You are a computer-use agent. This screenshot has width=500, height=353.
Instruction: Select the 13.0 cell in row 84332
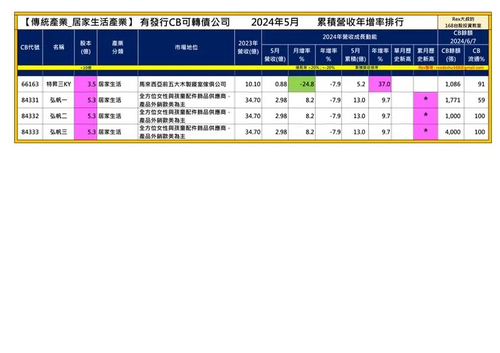pyautogui.click(x=355, y=116)
